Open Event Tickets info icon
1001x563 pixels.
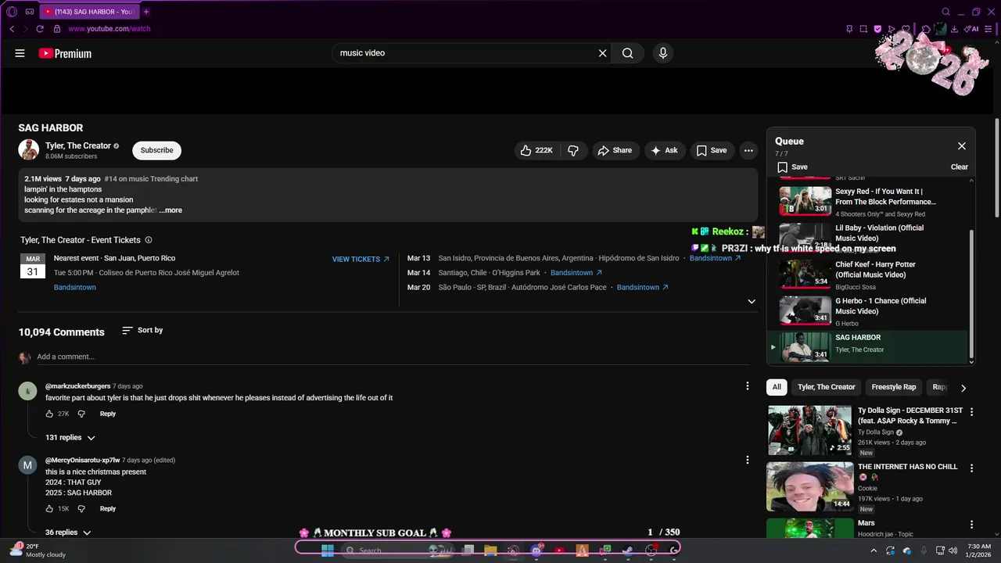(x=149, y=240)
